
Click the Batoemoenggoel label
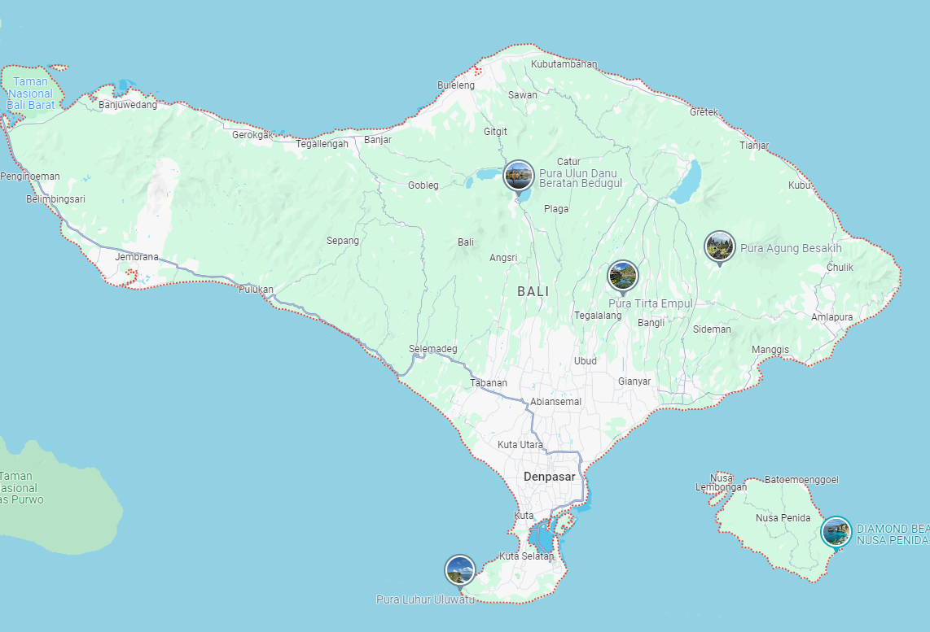[x=801, y=479]
